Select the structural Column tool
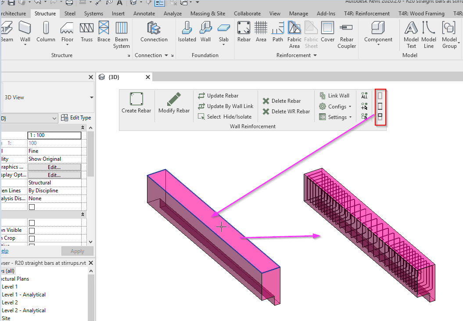The image size is (463, 321). (x=46, y=32)
